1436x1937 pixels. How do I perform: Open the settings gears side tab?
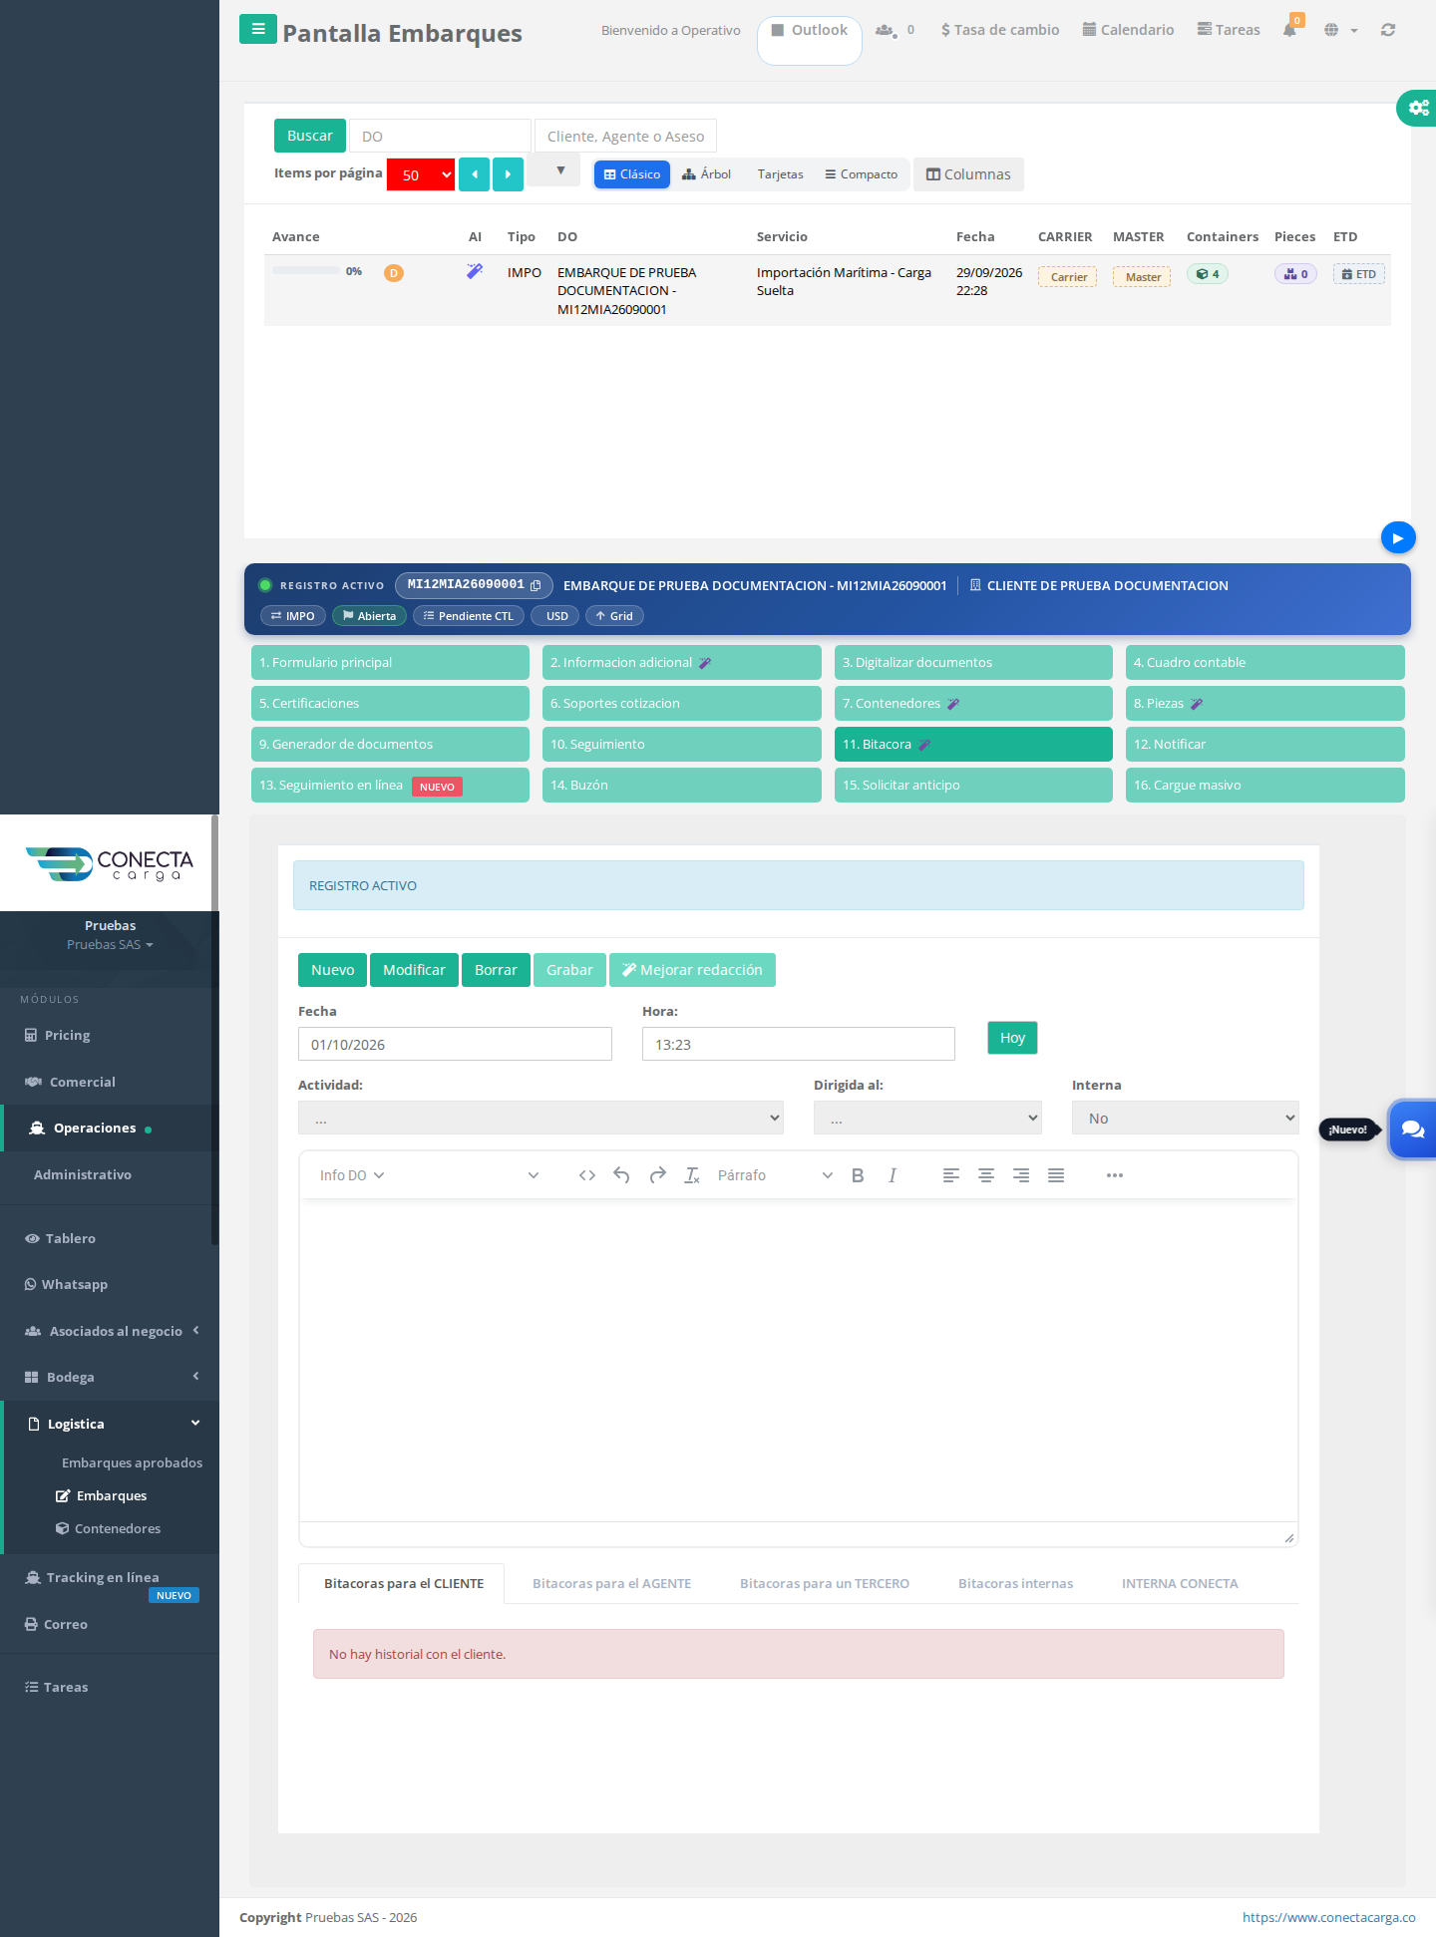1417,107
